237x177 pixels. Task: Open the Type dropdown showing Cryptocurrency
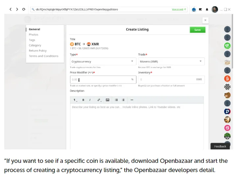click(103, 61)
